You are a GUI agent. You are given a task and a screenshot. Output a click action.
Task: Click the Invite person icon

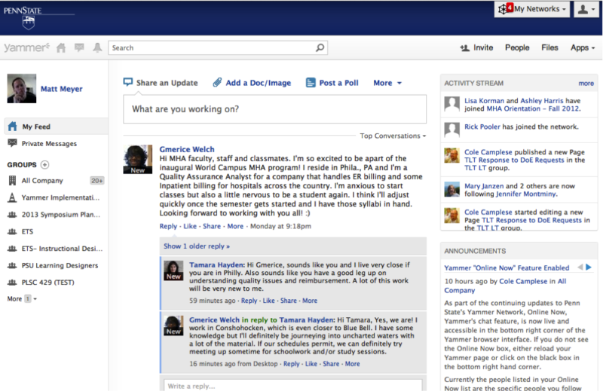(464, 47)
